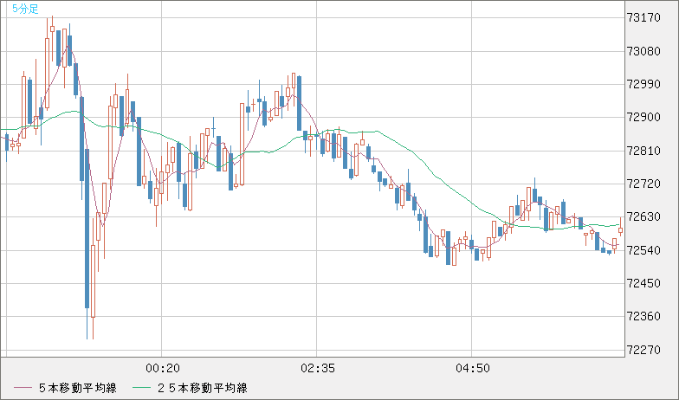Click the green 25-period moving average legend line
Viewport: 679px width, 400px height.
point(141,388)
